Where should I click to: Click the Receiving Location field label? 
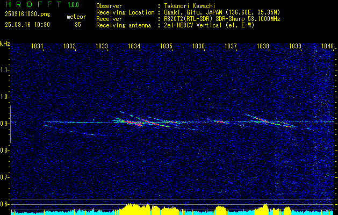pos(125,12)
